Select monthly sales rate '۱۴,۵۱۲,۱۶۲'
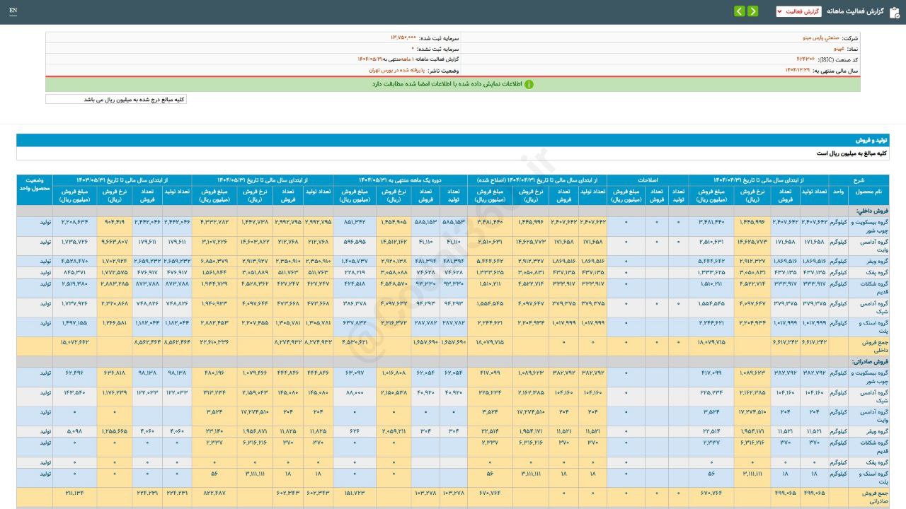Viewport: 906px width, 509px height. (394, 242)
